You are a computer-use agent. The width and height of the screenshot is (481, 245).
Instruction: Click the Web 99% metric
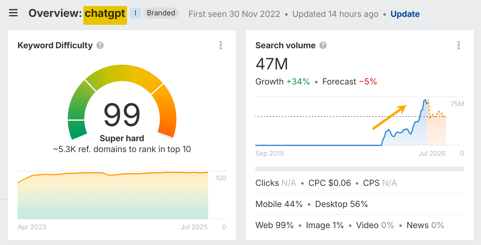[x=274, y=225]
